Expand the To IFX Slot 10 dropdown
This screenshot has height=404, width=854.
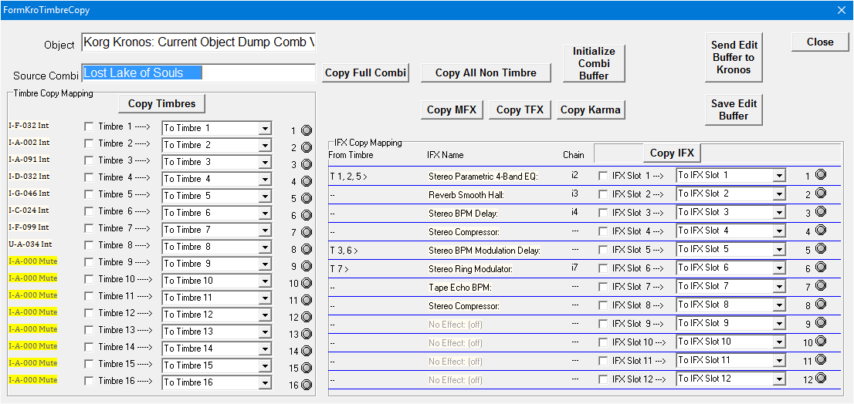pyautogui.click(x=779, y=342)
